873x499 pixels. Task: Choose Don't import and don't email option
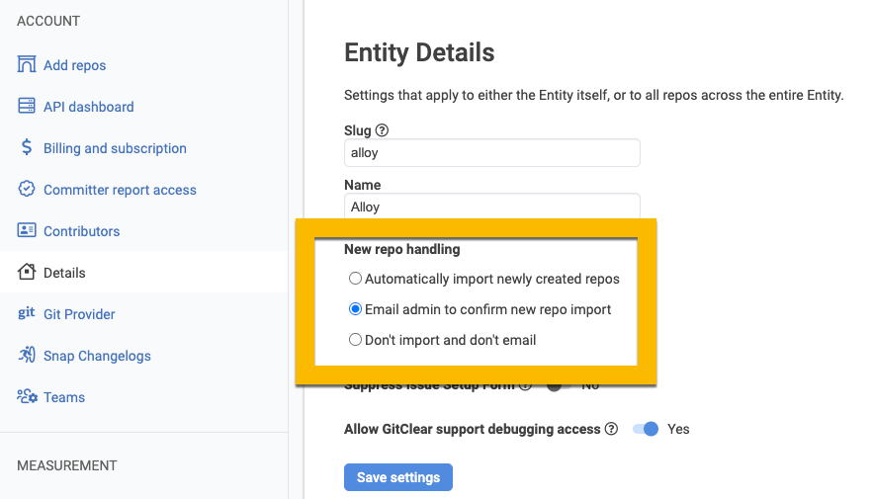click(x=356, y=340)
